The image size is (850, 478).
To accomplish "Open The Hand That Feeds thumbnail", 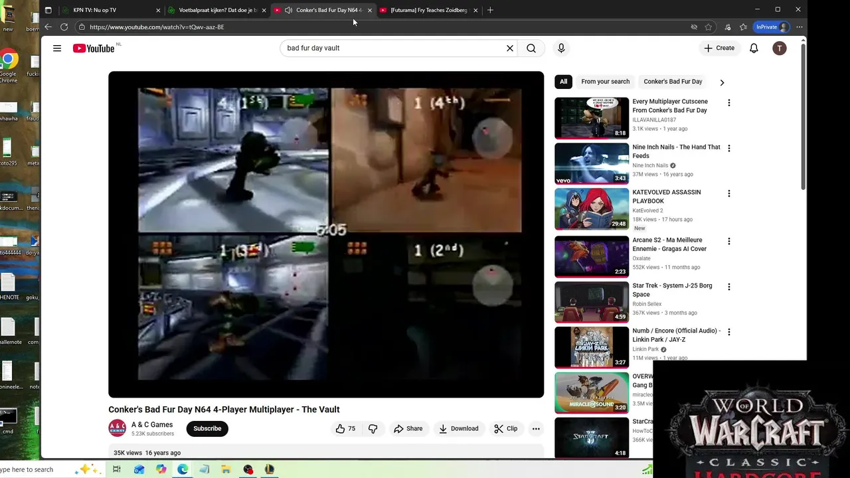I will pos(592,163).
